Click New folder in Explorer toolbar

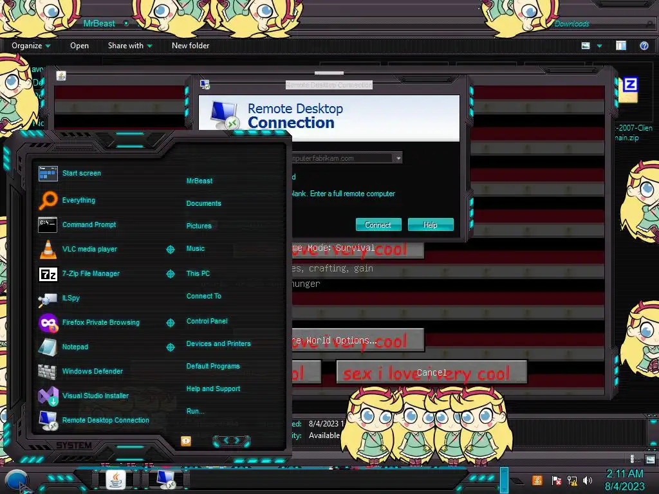point(190,46)
